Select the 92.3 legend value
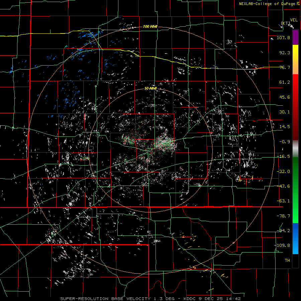This screenshot has width=301, height=301. [x=285, y=53]
